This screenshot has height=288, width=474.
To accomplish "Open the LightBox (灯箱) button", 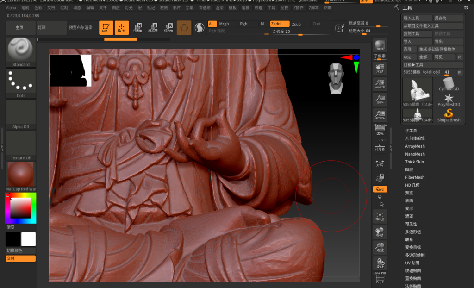I will pos(51,27).
